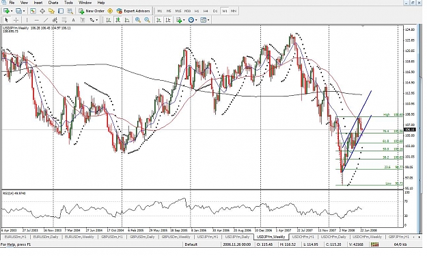Open the Navigator folder-star icon

(51, 11)
